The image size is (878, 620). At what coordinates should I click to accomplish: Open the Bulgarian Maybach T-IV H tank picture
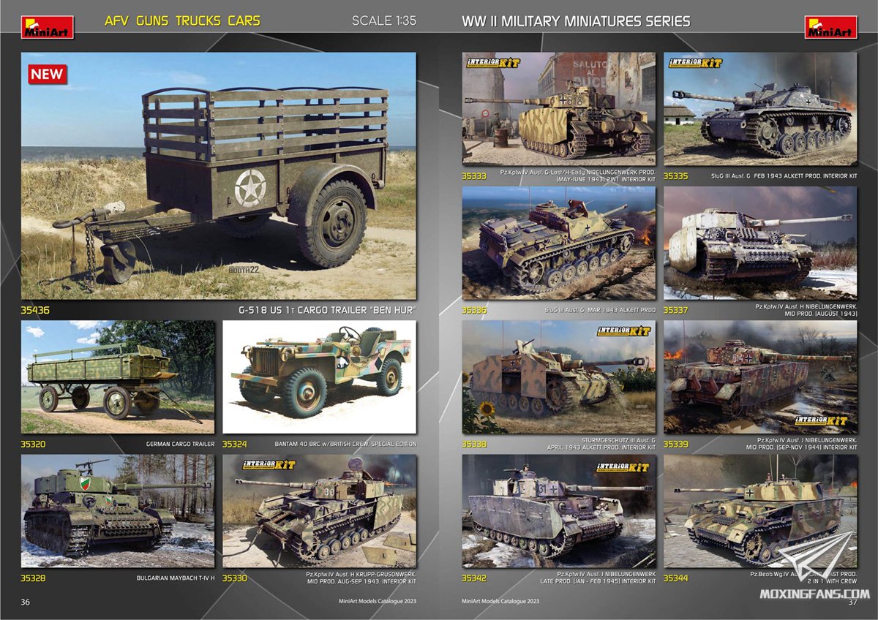coord(118,511)
